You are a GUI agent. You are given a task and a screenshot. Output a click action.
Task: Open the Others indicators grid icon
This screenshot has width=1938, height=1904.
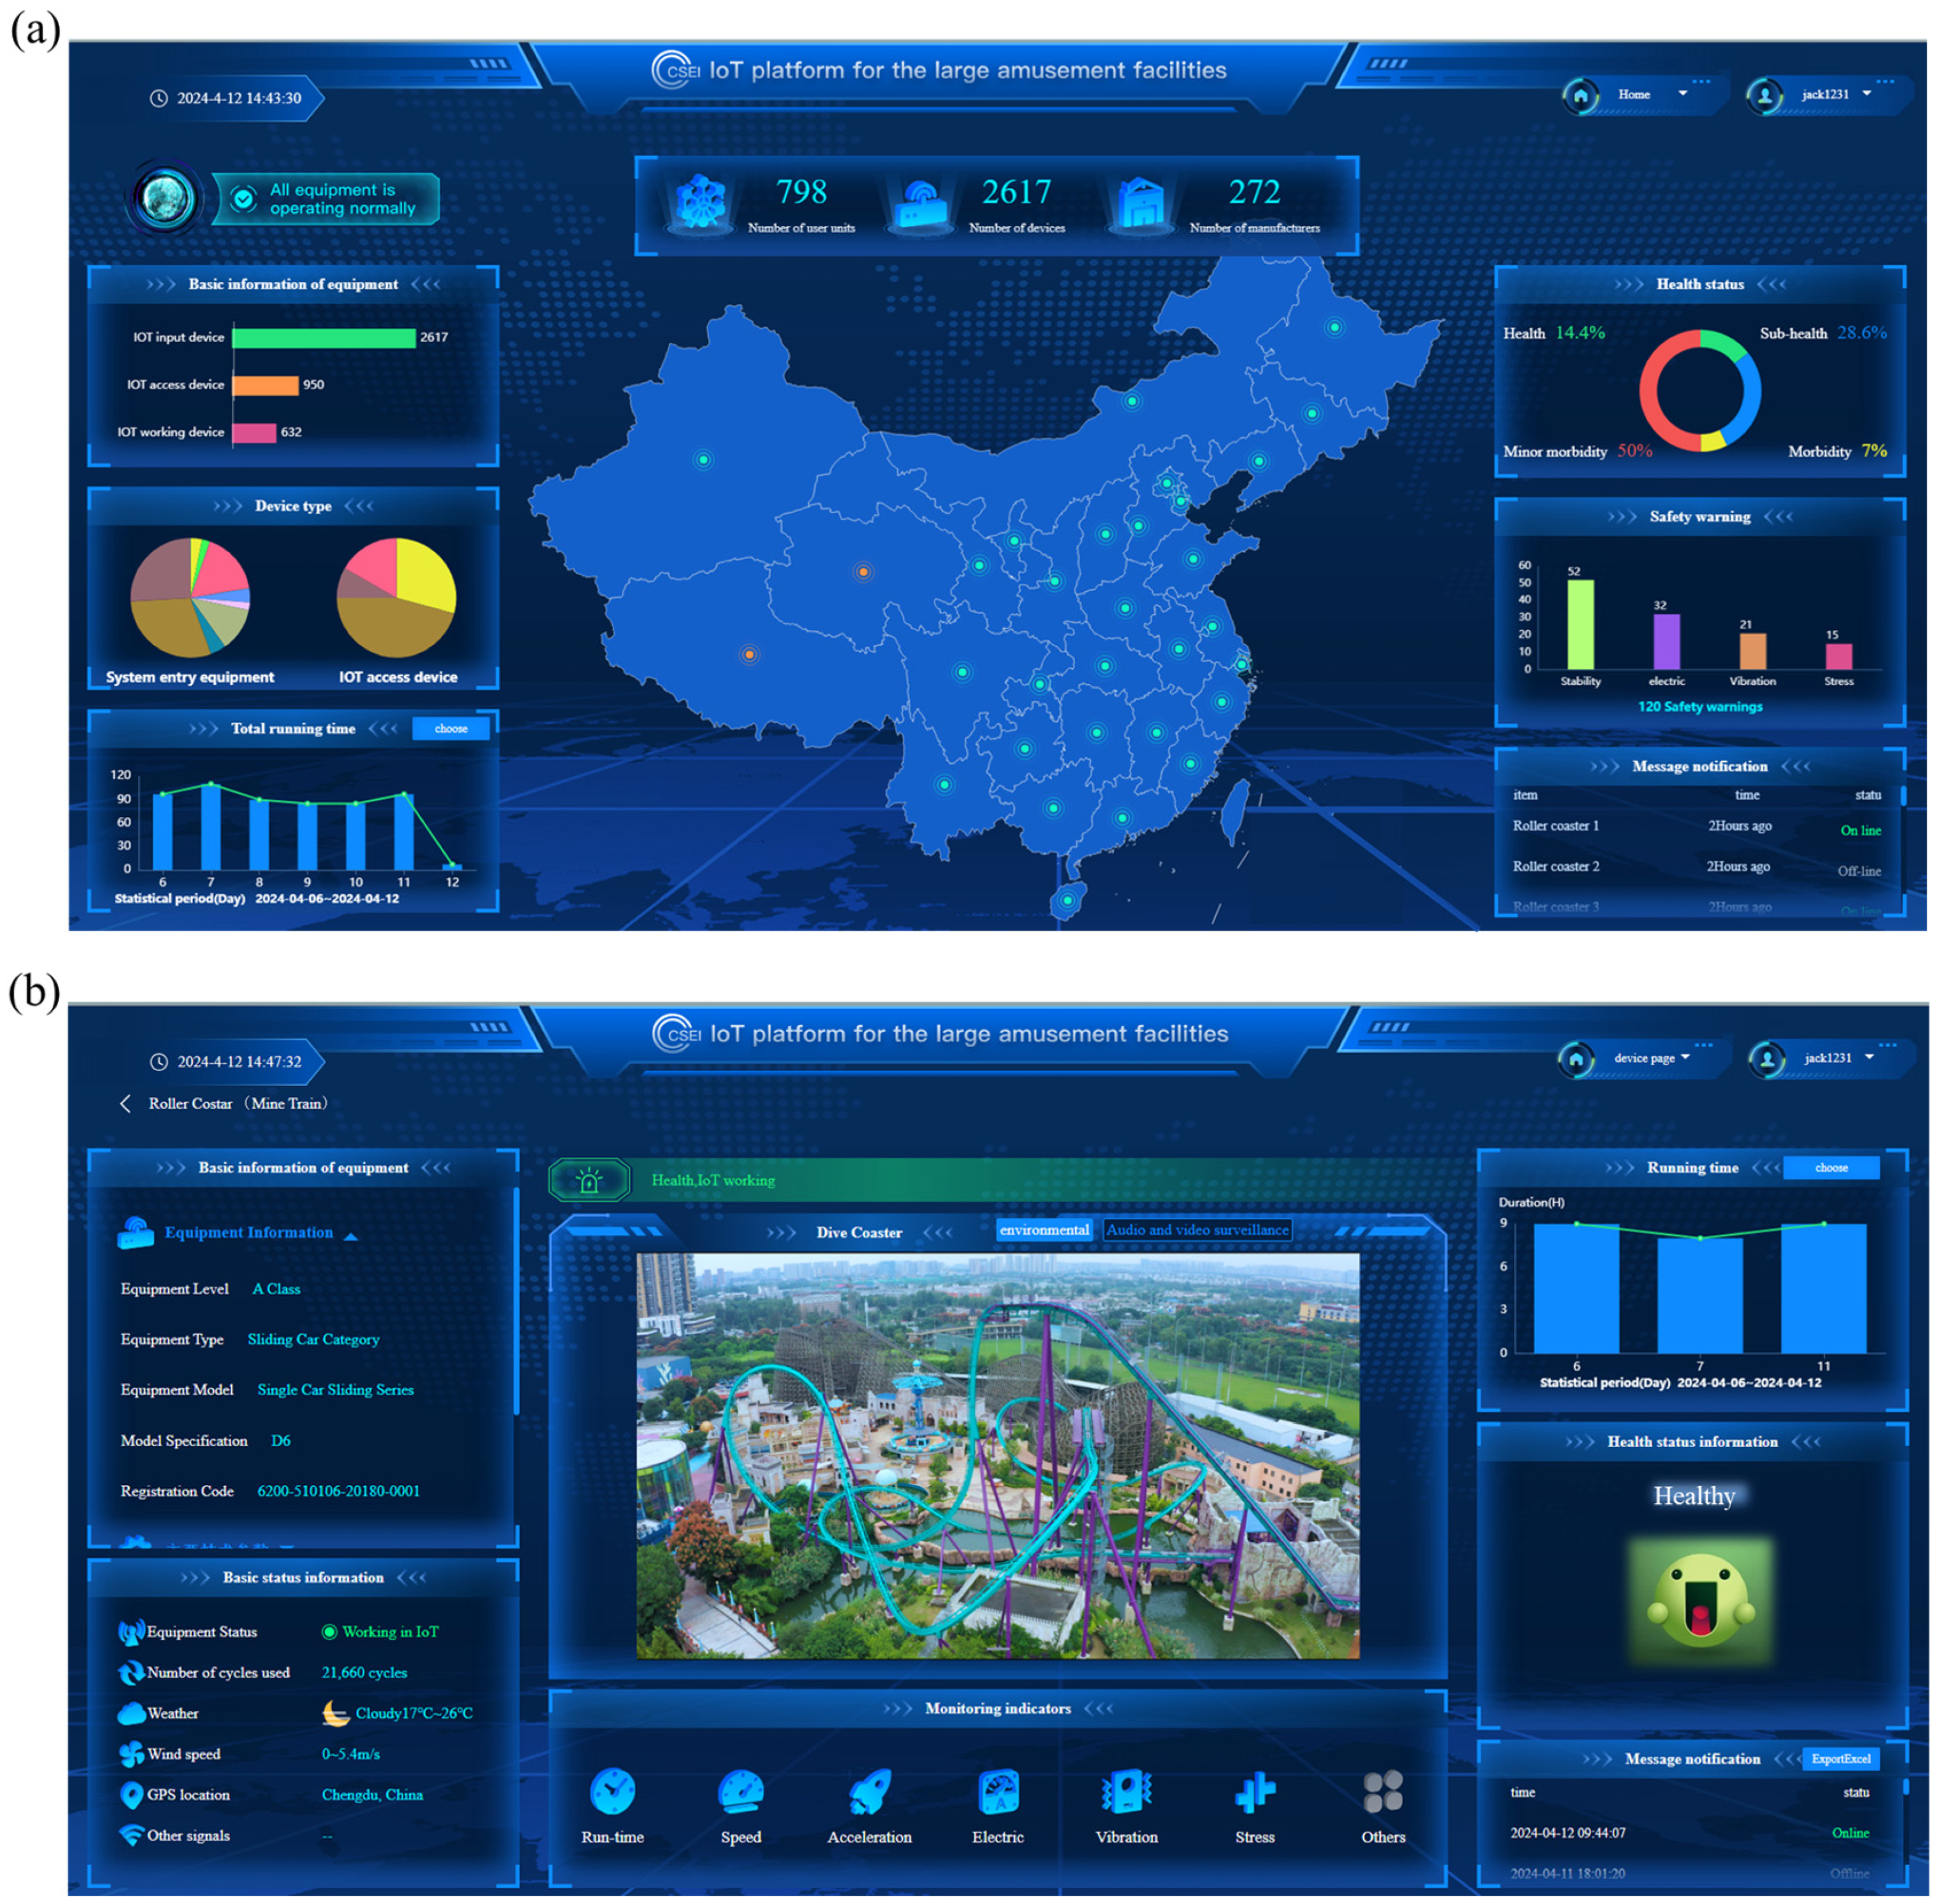[1383, 1791]
